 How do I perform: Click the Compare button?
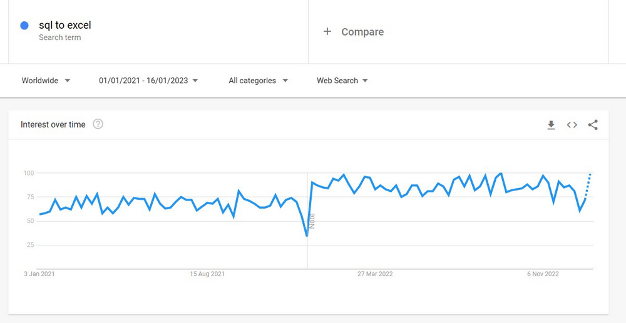click(362, 32)
